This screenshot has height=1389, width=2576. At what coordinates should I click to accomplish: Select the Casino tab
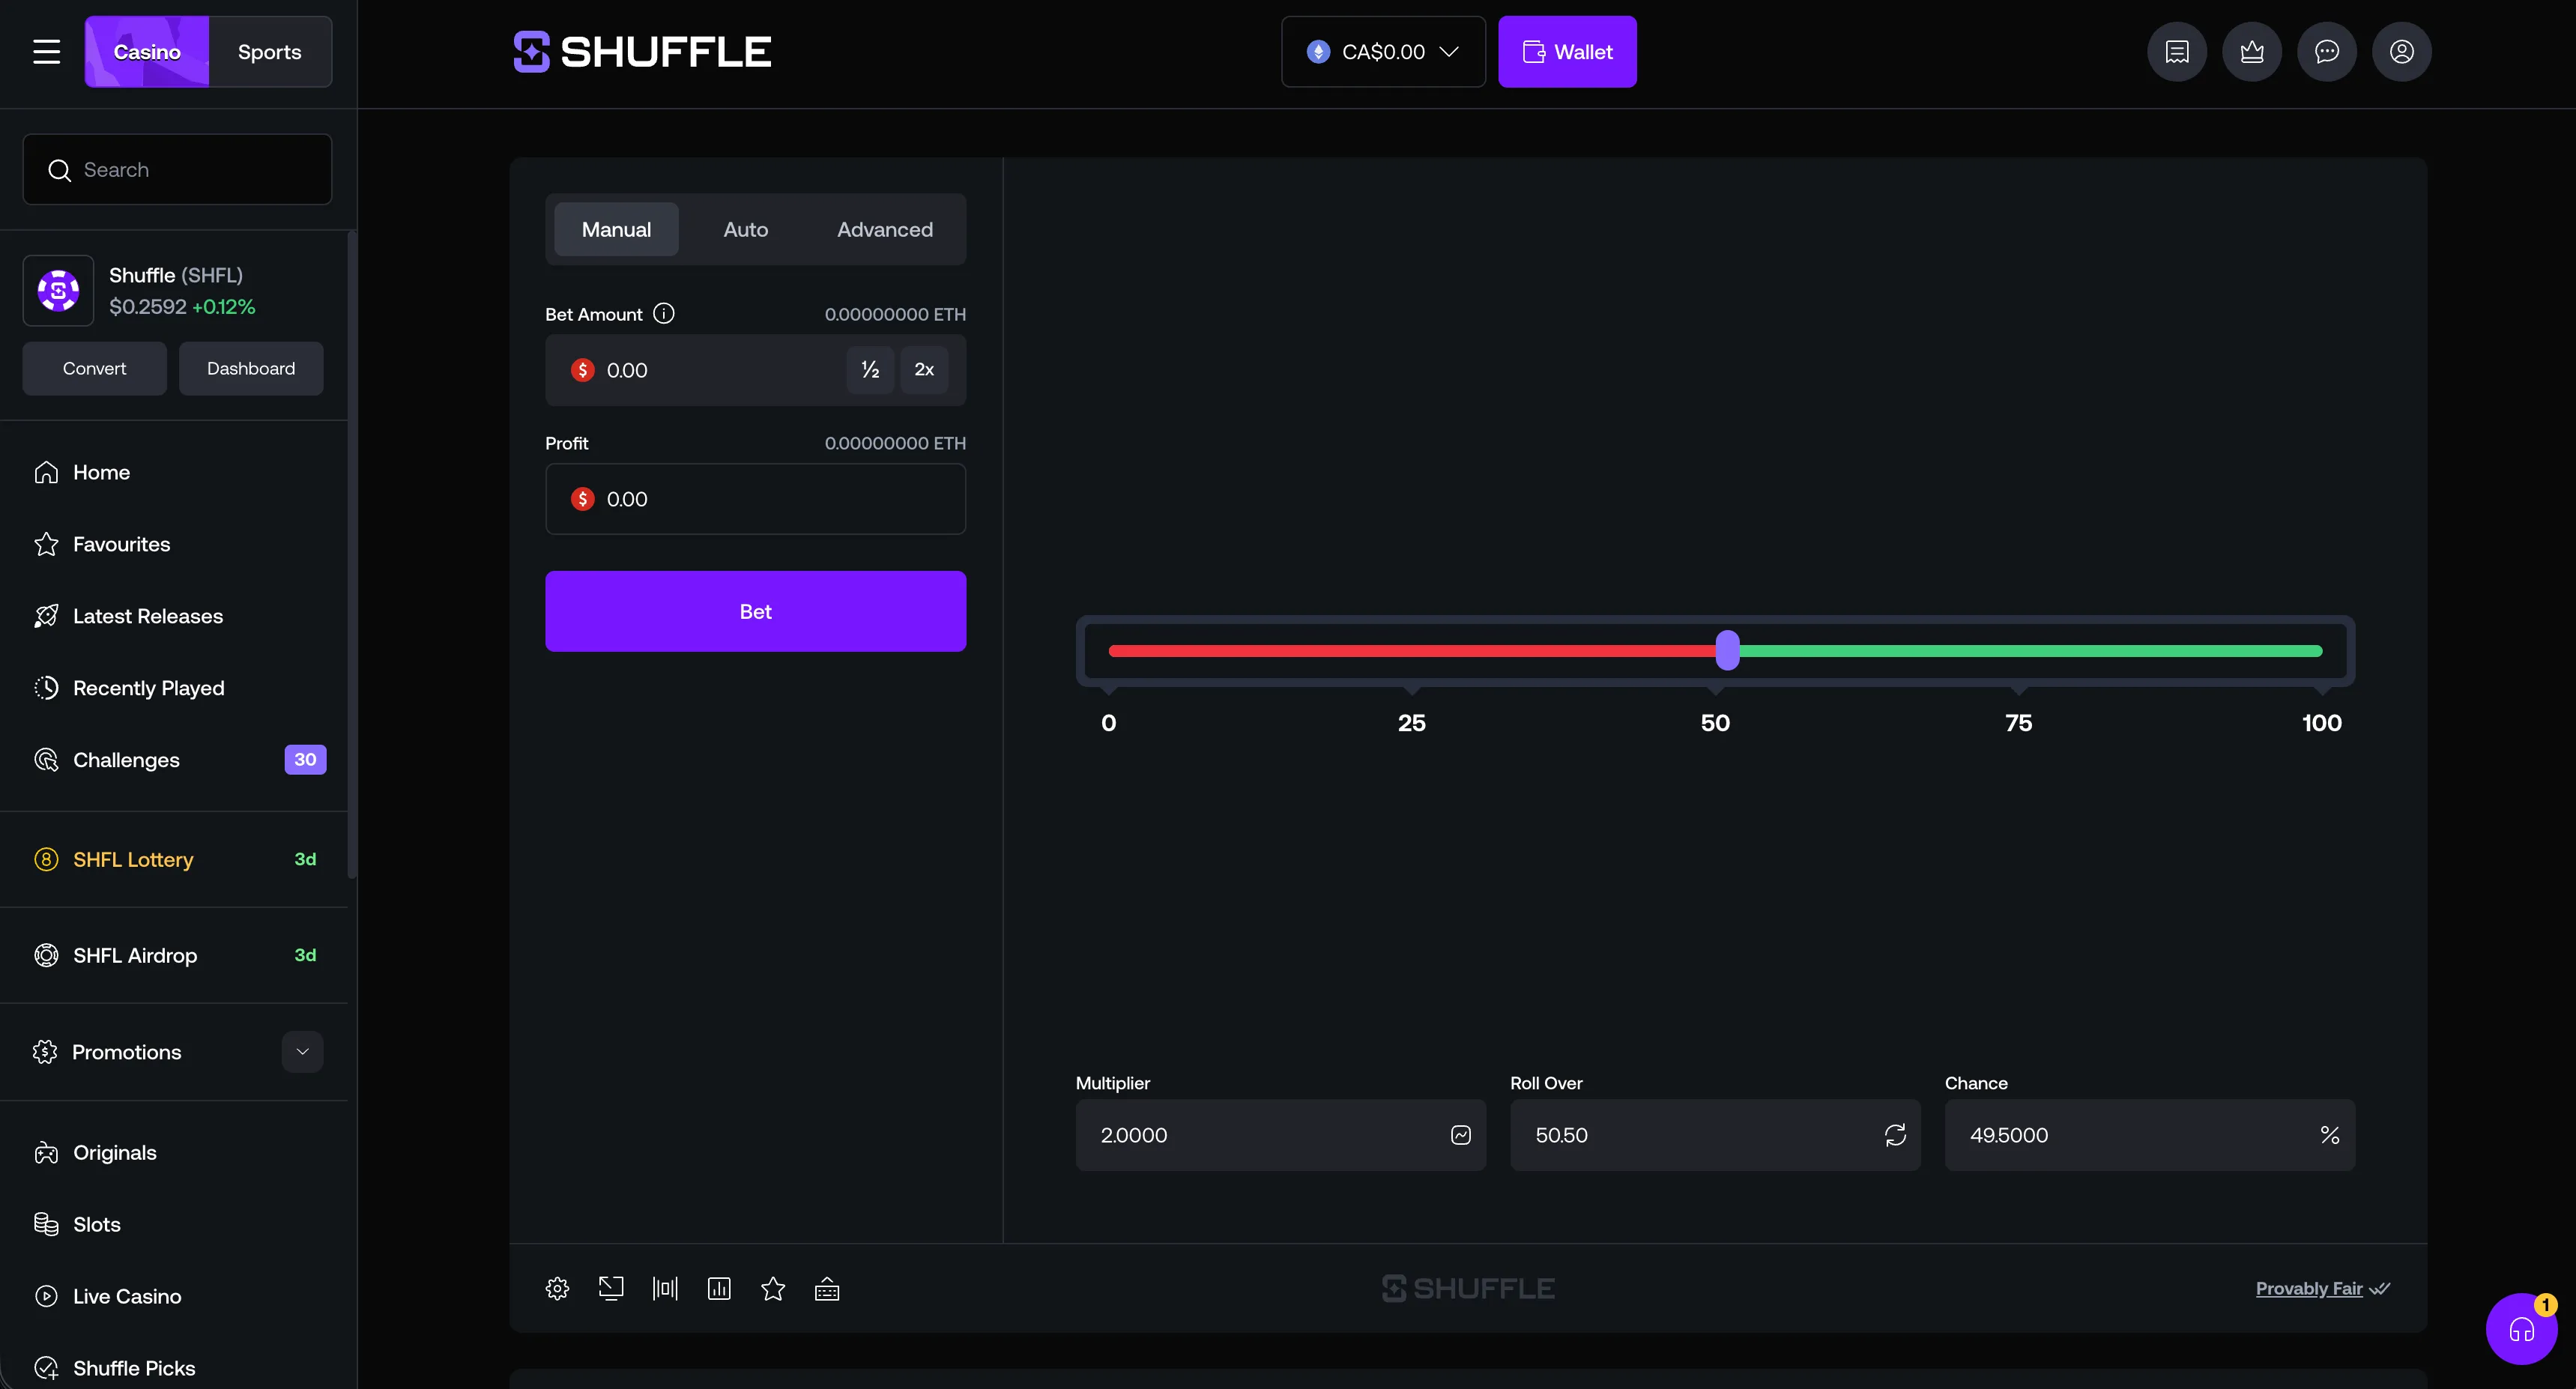pyautogui.click(x=147, y=52)
